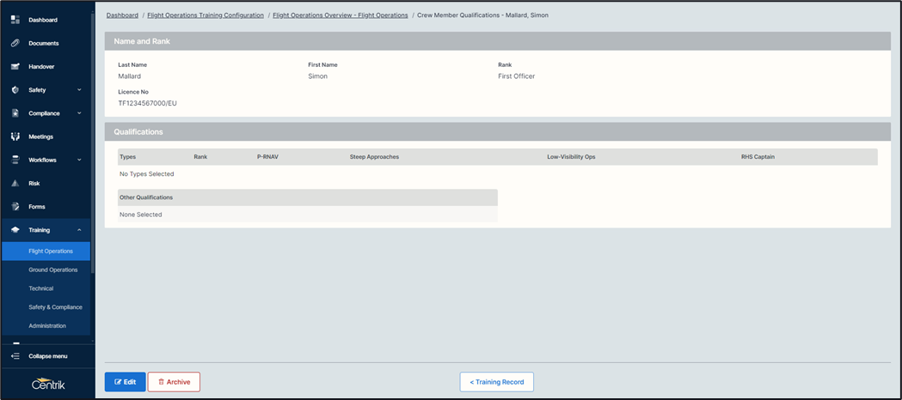
Task: Click the Collapse menu arrow icon
Action: [15, 356]
